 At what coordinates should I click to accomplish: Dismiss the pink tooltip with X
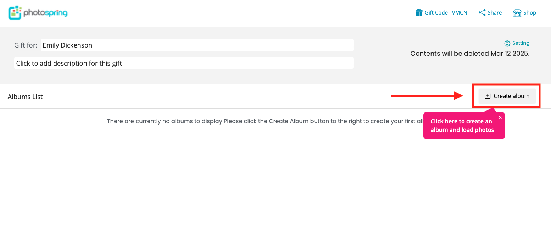click(x=500, y=117)
